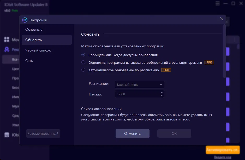
Task: Click the IObit Settings dialog logo icon
Action: pos(25,20)
